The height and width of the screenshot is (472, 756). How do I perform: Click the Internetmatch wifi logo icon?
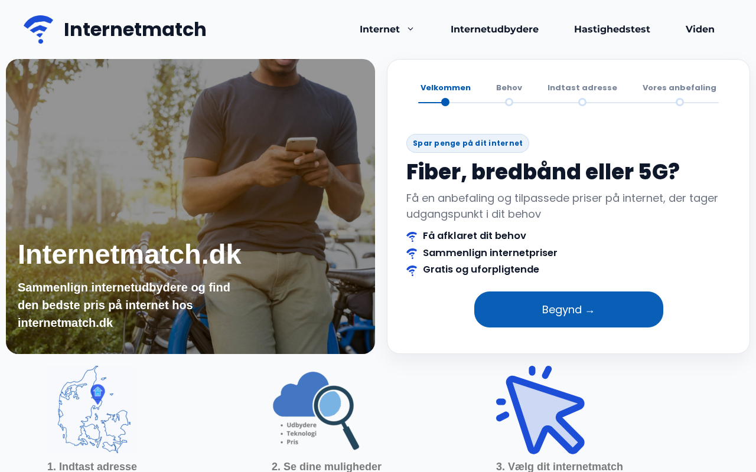38,29
